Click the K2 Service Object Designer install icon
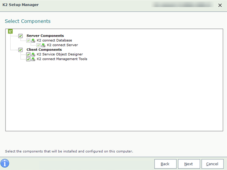 (x=33, y=54)
